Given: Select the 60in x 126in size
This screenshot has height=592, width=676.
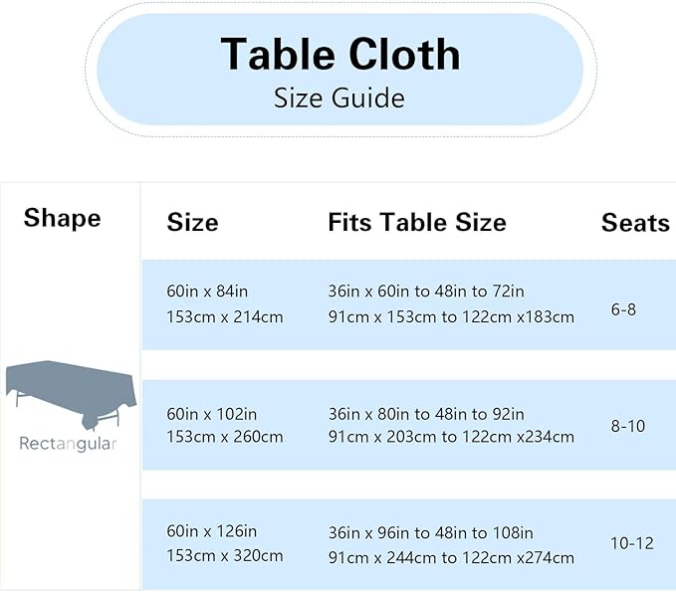Looking at the screenshot, I should [x=211, y=531].
